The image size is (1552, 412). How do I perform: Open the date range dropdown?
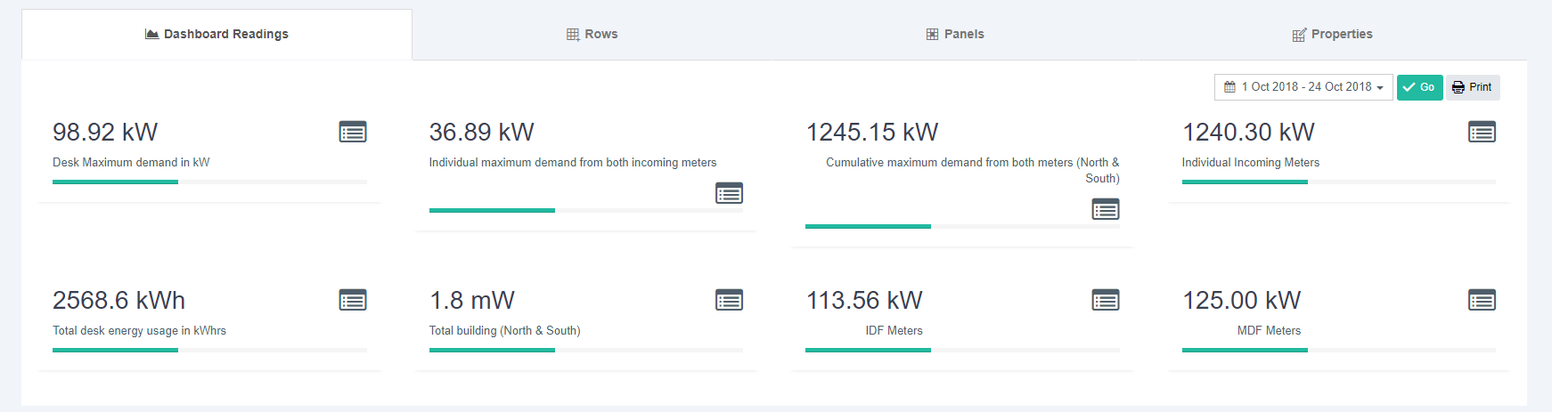pyautogui.click(x=1303, y=87)
